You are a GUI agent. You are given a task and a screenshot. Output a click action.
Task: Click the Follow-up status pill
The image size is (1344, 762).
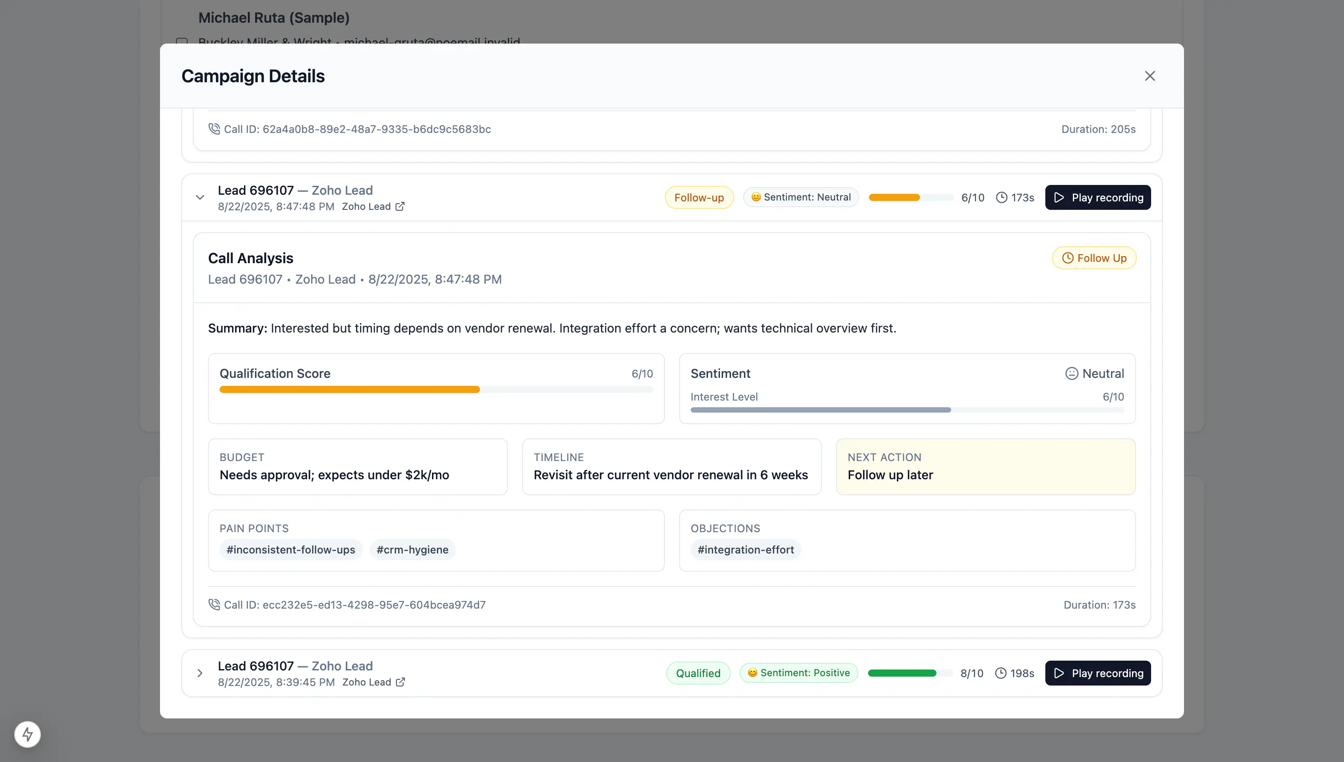tap(699, 197)
